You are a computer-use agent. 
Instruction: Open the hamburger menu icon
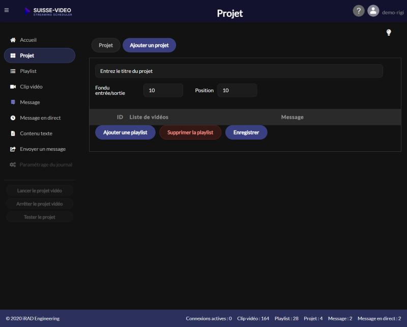click(7, 10)
